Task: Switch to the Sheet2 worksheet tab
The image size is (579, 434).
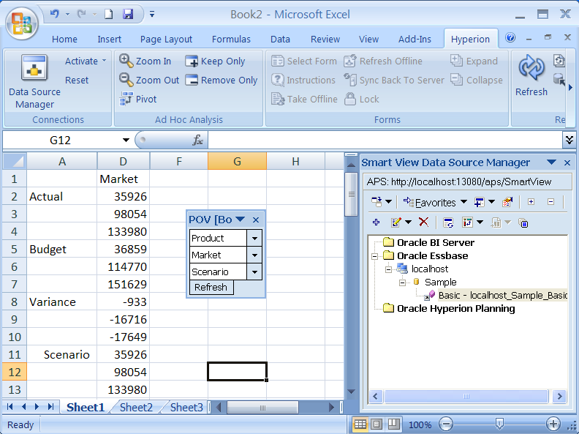Action: pos(137,408)
